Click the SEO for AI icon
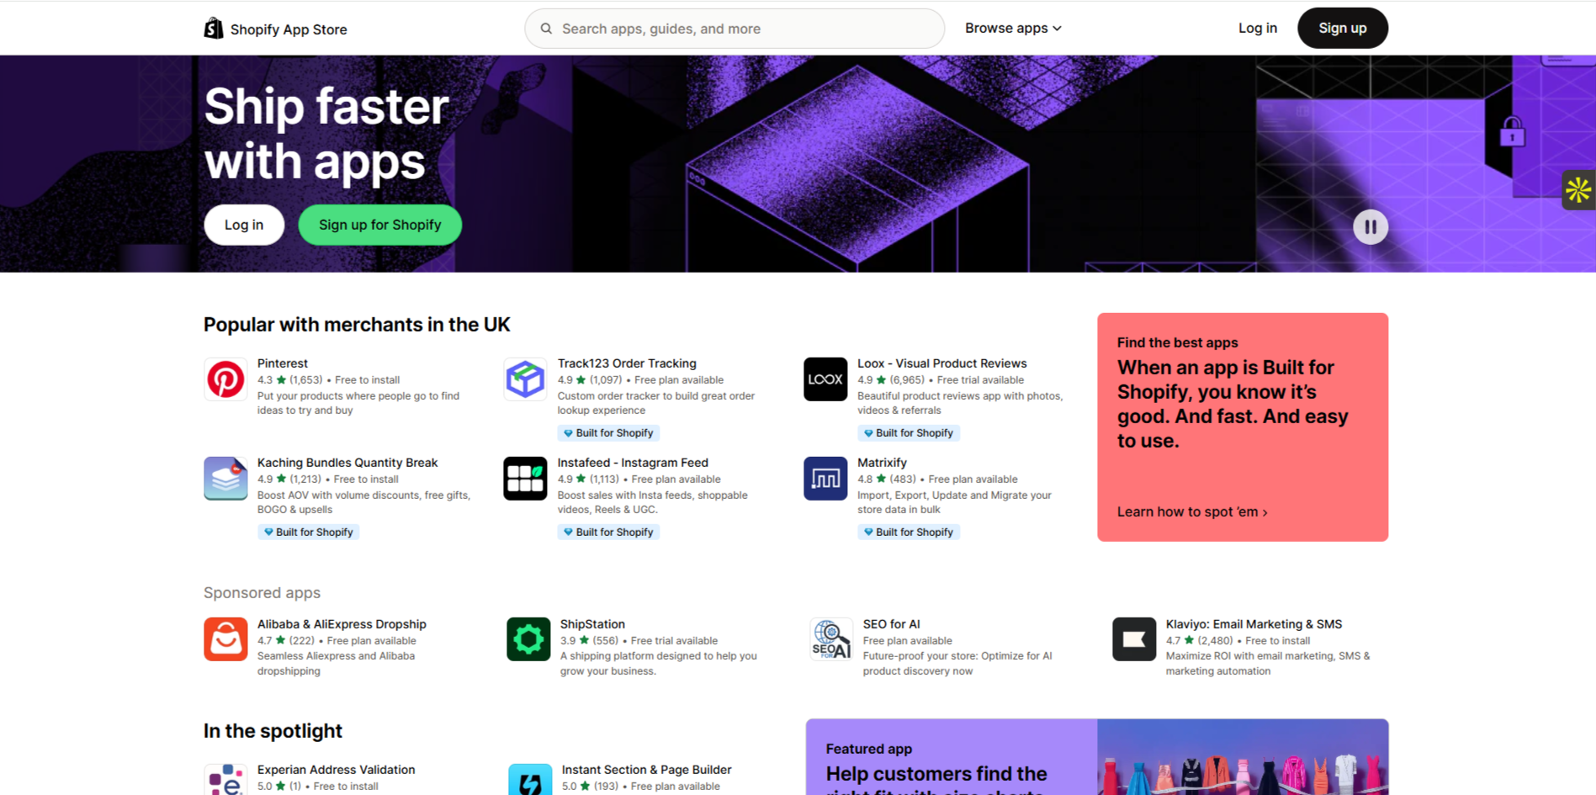This screenshot has height=795, width=1596. pyautogui.click(x=830, y=639)
